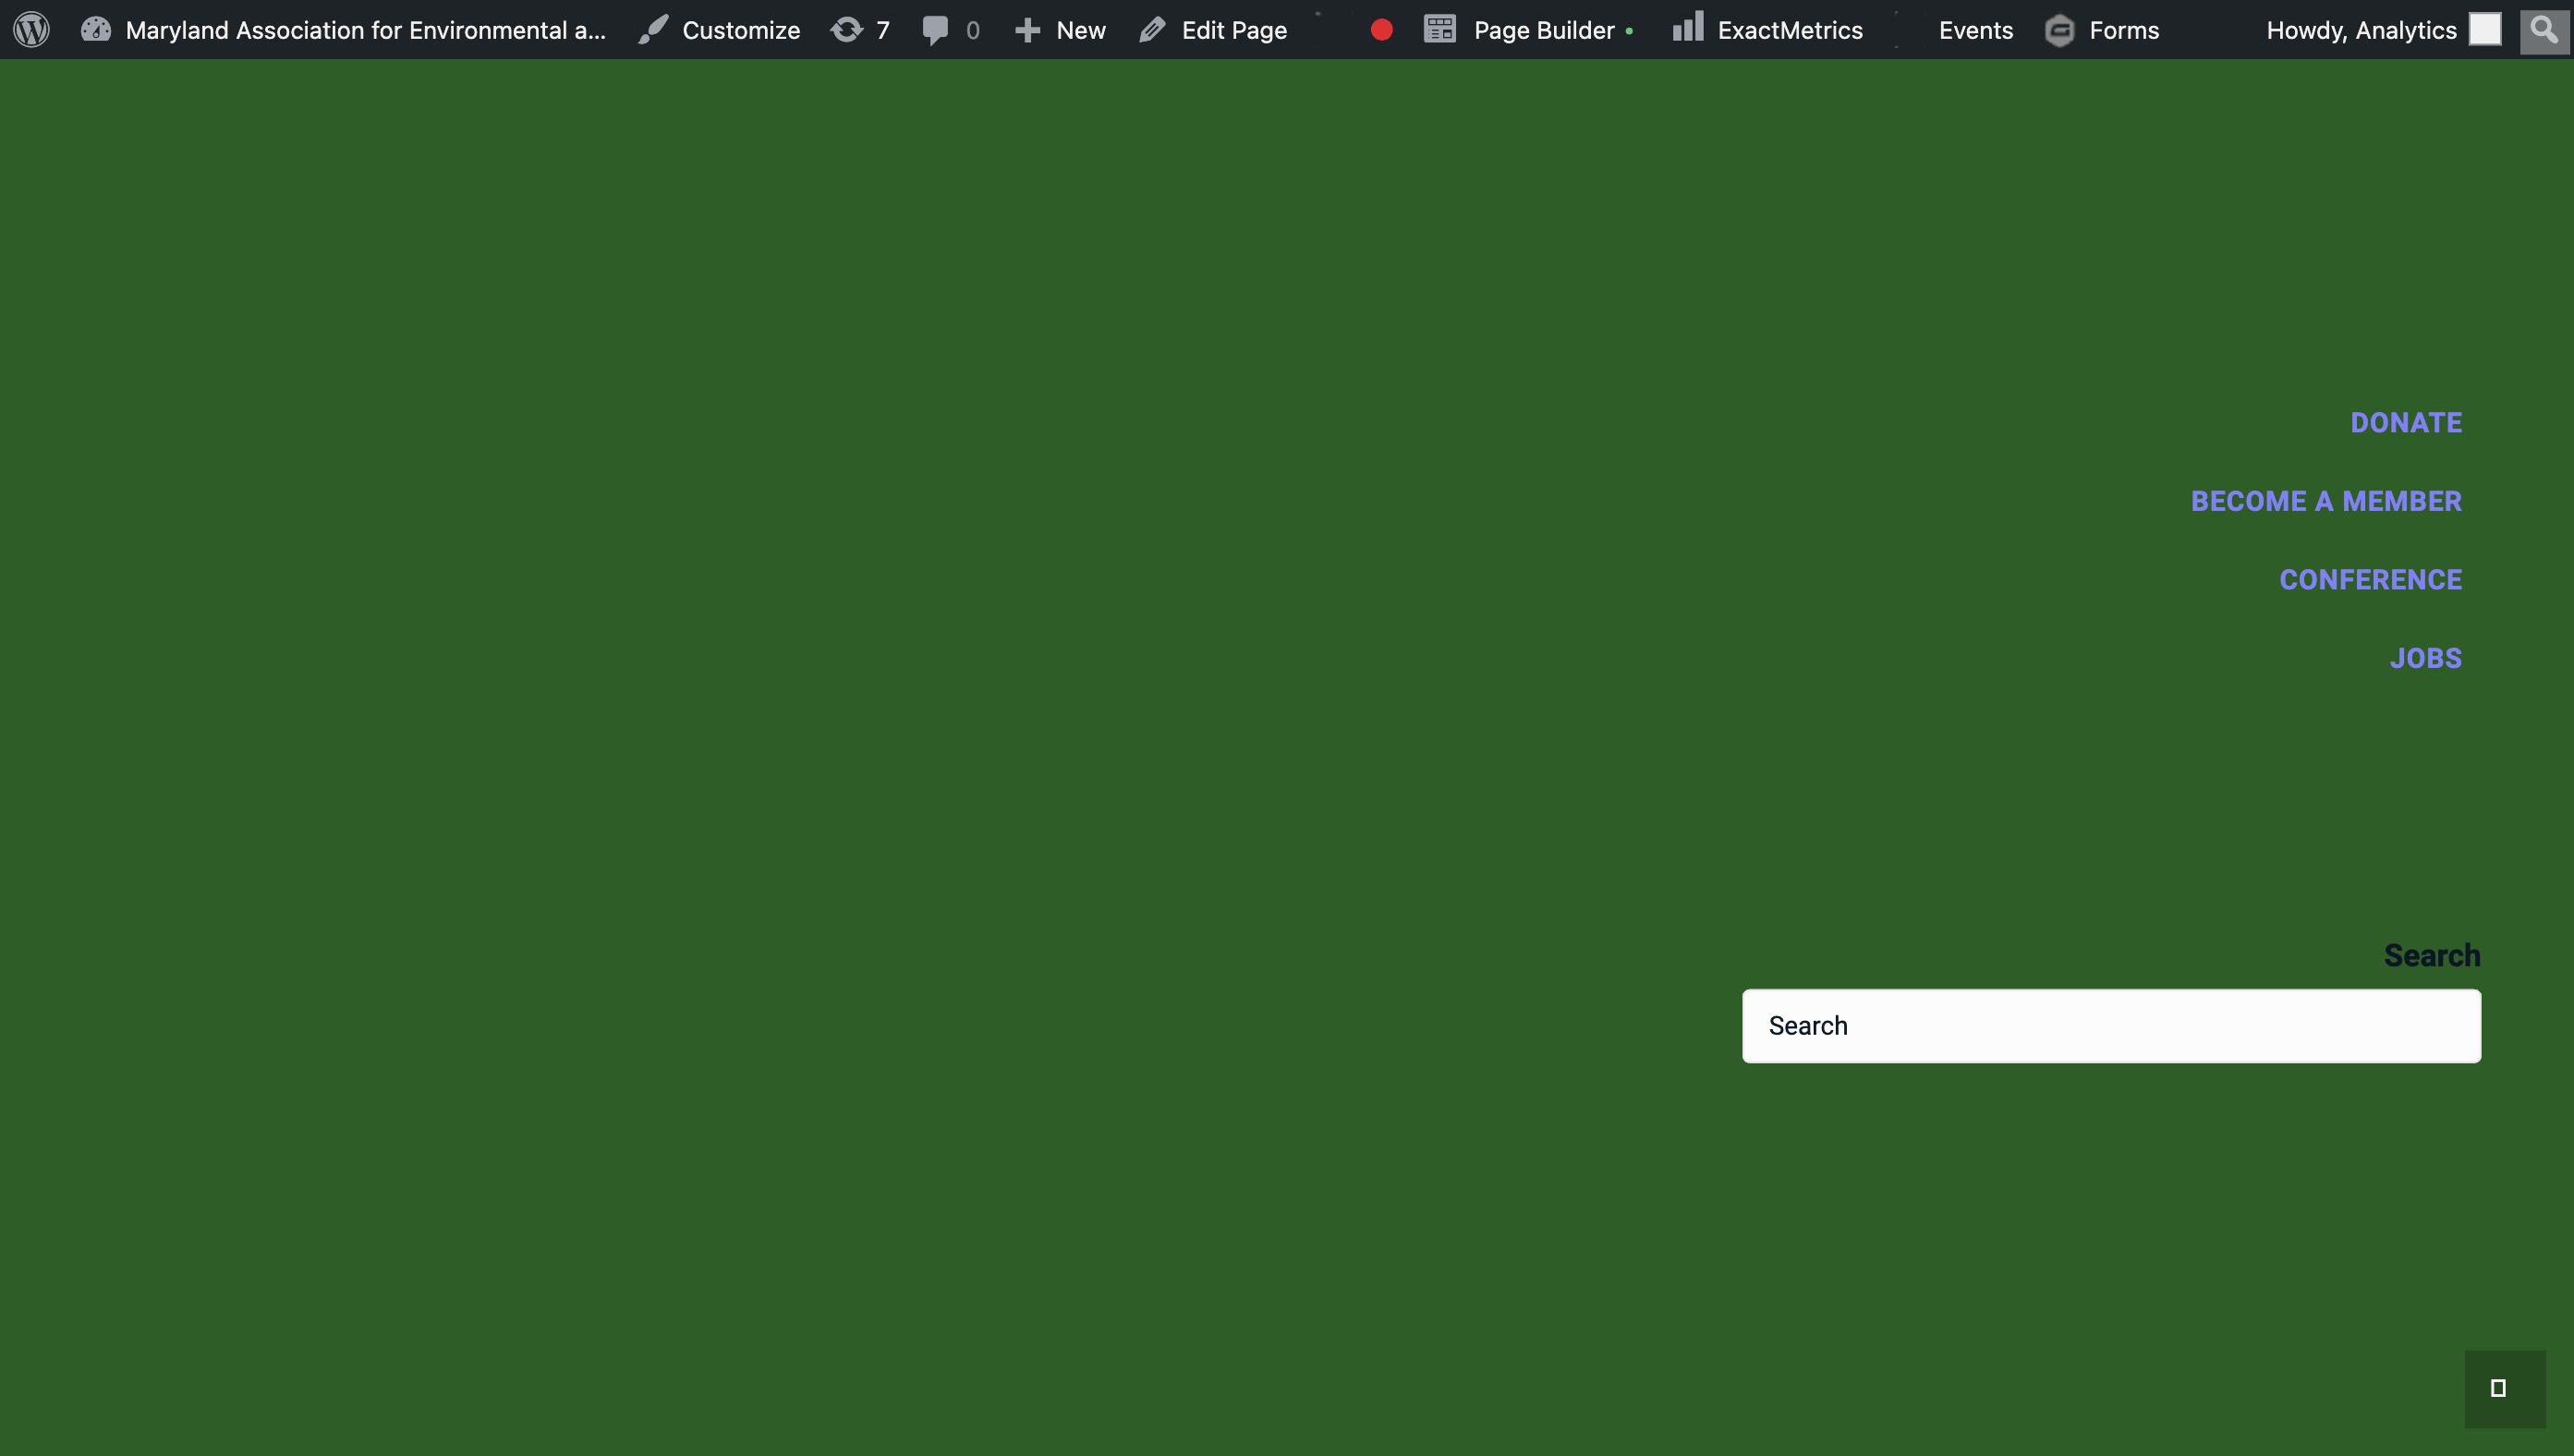Open the ExactMetrics analytics menu

[1768, 30]
